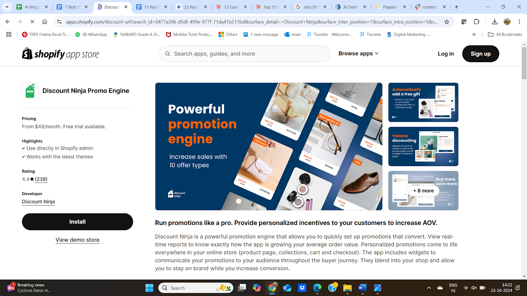The image size is (527, 296).
Task: Open the Volume discounting thumbnail
Action: tap(423, 146)
